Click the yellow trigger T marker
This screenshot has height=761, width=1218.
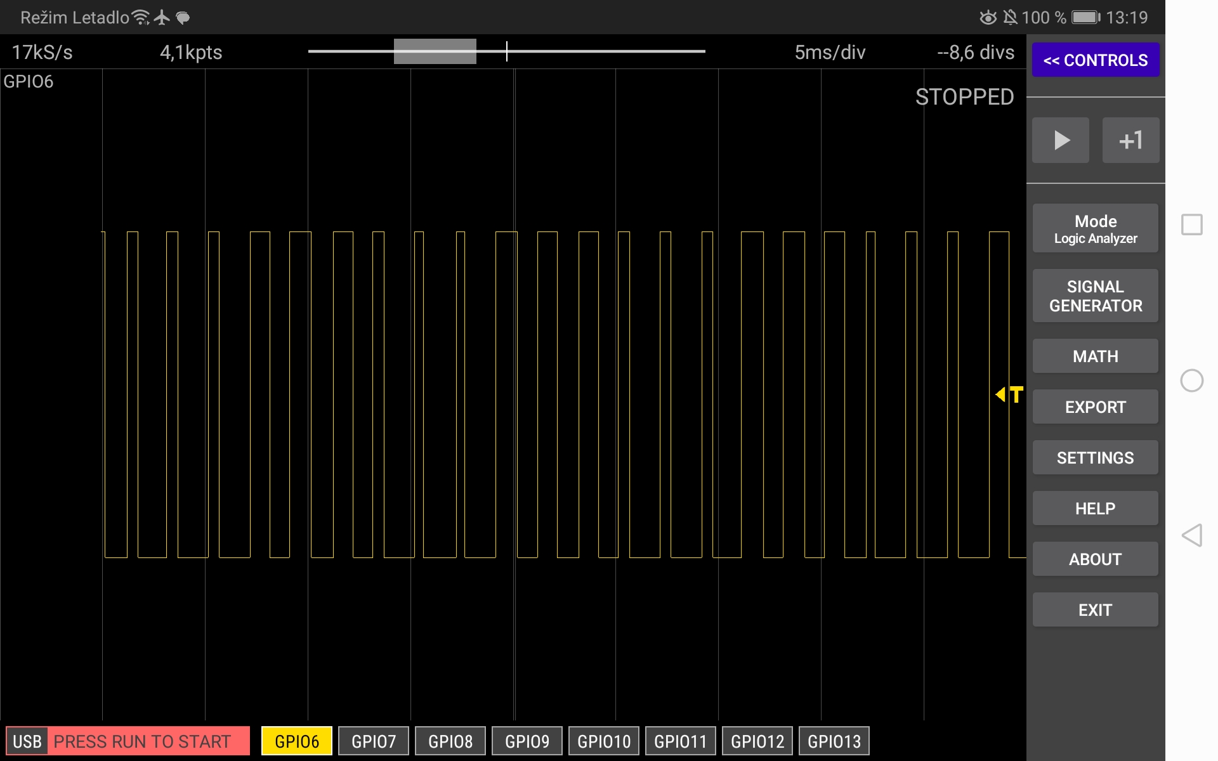click(1010, 394)
